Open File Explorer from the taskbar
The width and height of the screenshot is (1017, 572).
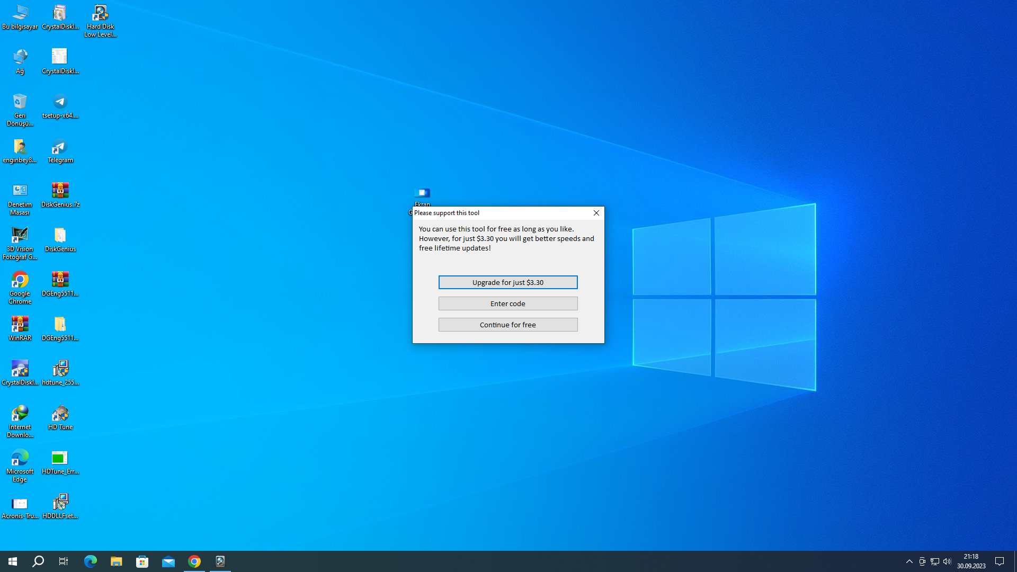coord(116,561)
